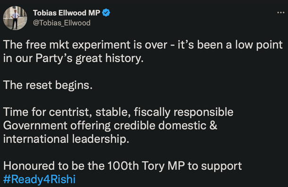Screen dimensions: 288x187
Task: Open the three-dot more options menu
Action: click(x=280, y=13)
